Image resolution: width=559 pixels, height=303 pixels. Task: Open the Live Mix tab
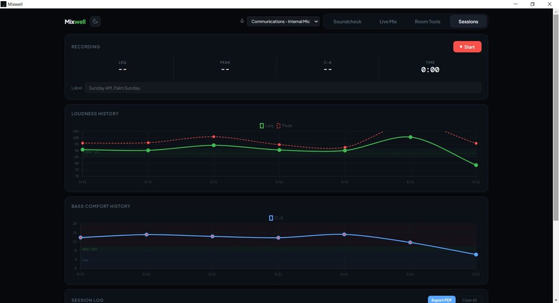point(388,21)
